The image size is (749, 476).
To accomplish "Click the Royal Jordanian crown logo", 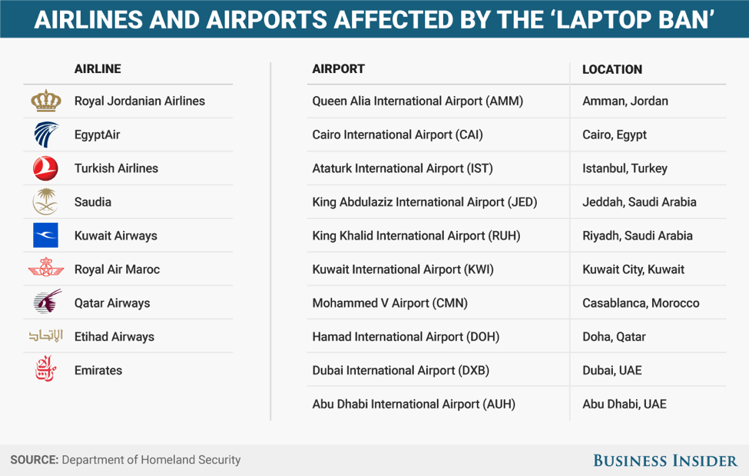I will [x=46, y=101].
